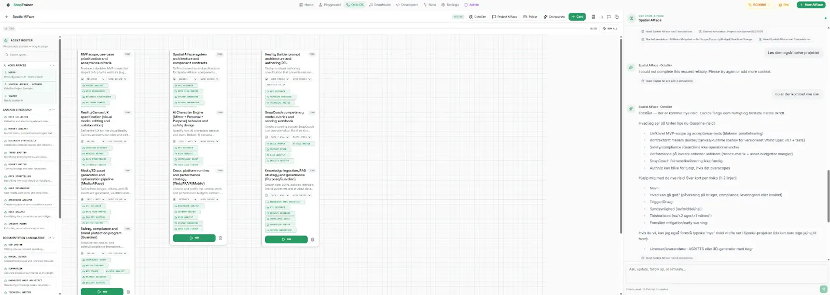Click trash icon on Knowledge ingestion card
Viewport: 830px width, 295px height.
point(312,240)
